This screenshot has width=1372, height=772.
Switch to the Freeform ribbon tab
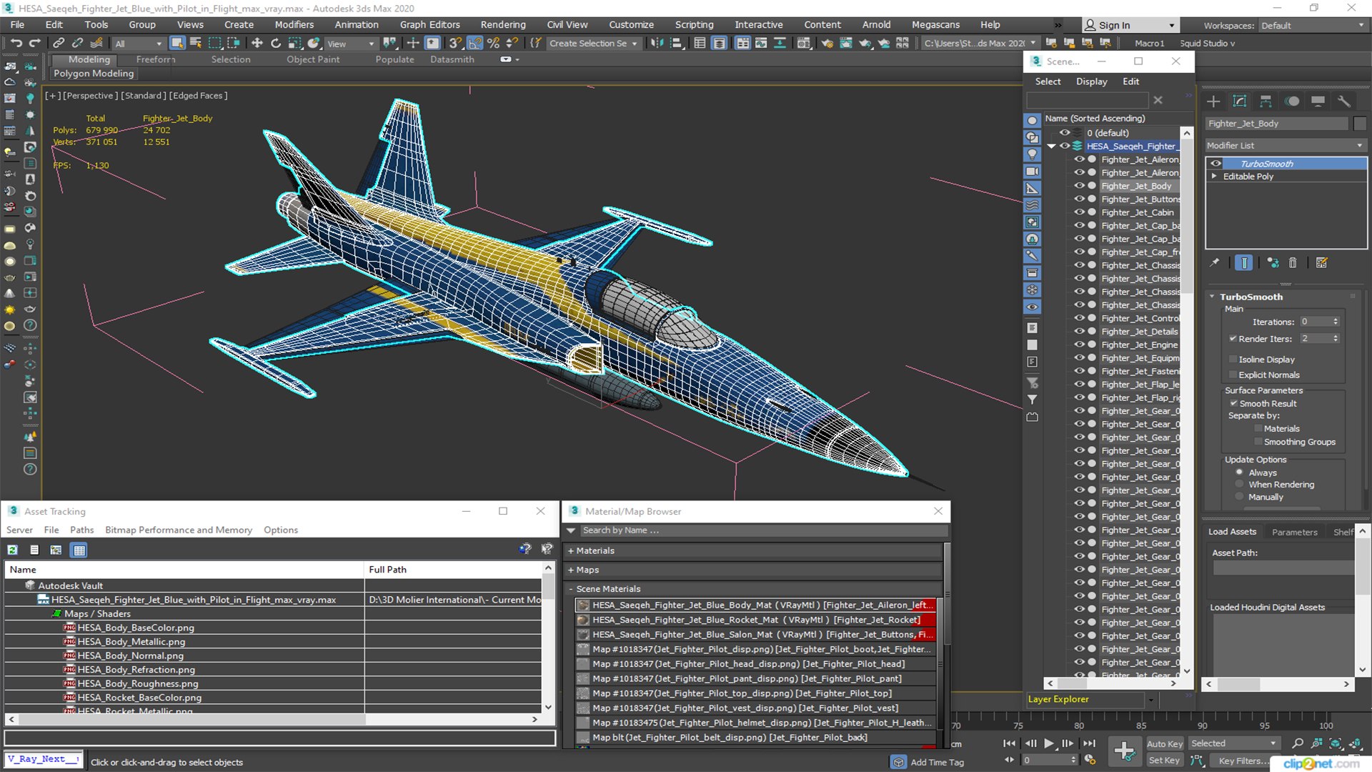tap(156, 59)
